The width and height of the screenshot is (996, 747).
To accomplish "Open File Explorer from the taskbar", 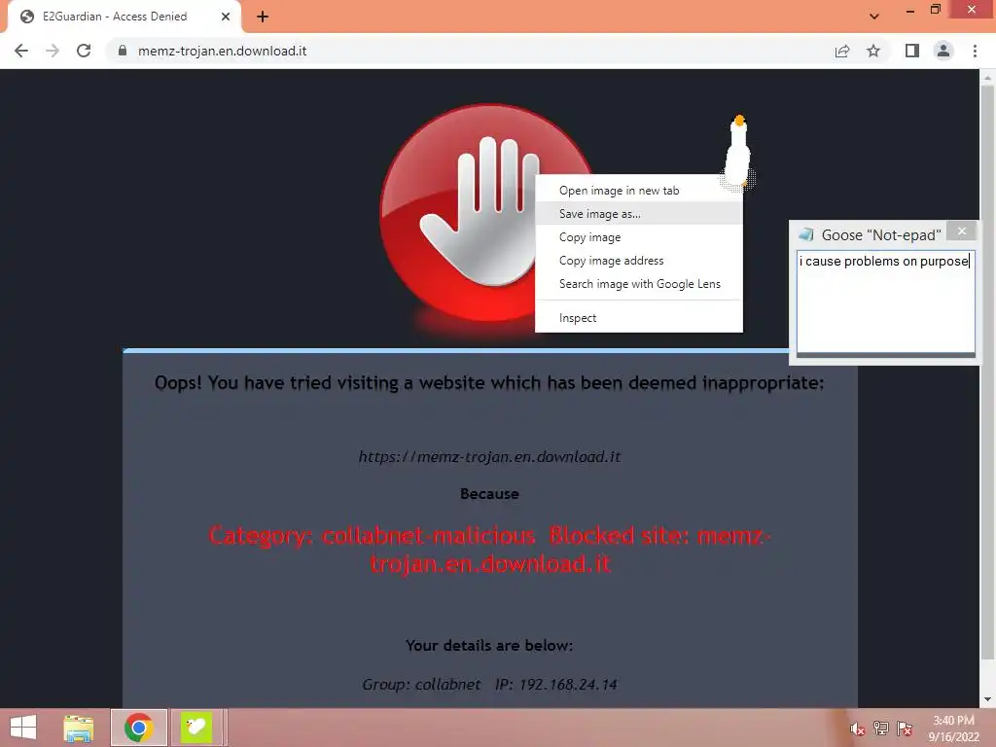I will pyautogui.click(x=79, y=728).
